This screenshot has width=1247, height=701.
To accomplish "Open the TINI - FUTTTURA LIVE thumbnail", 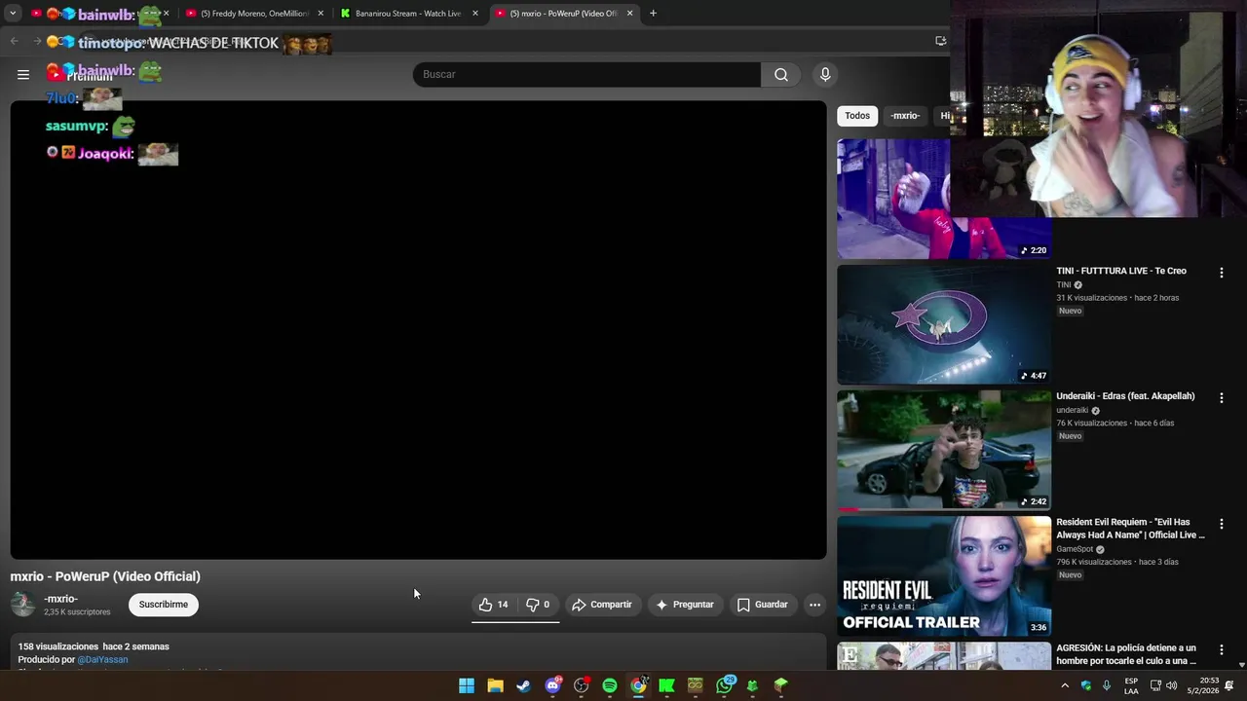I will [944, 324].
